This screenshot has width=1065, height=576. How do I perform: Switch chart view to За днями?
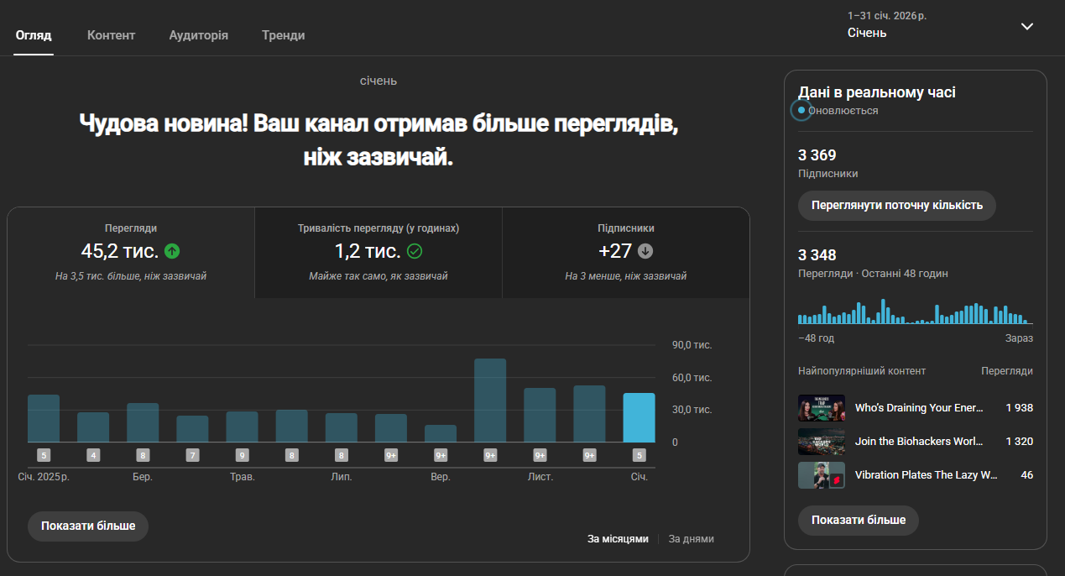point(692,539)
